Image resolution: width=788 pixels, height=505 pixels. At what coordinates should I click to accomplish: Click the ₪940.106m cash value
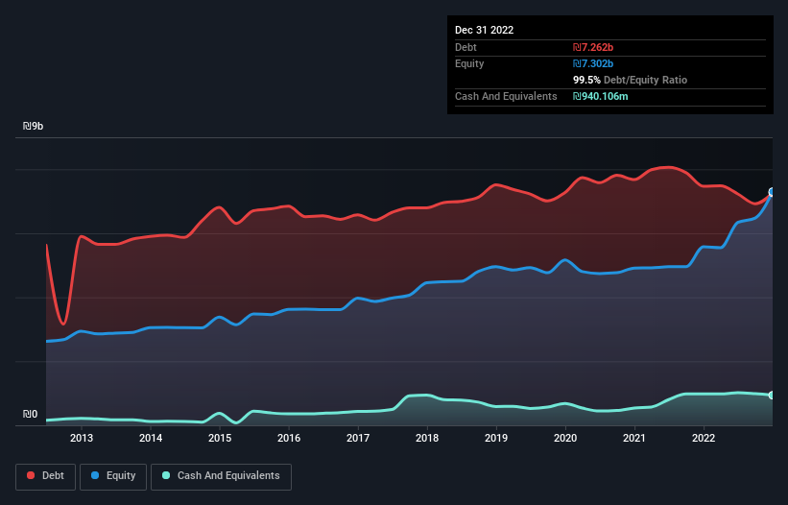coord(601,96)
